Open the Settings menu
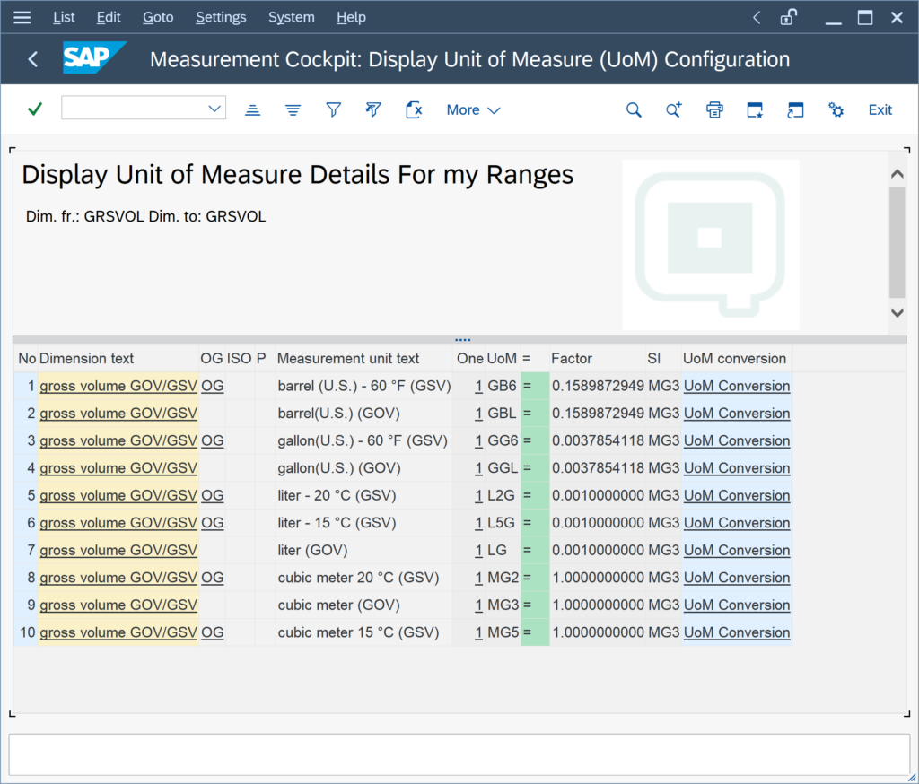The height and width of the screenshot is (784, 919). (x=221, y=17)
